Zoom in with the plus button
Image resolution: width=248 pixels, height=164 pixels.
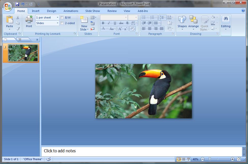(x=232, y=159)
